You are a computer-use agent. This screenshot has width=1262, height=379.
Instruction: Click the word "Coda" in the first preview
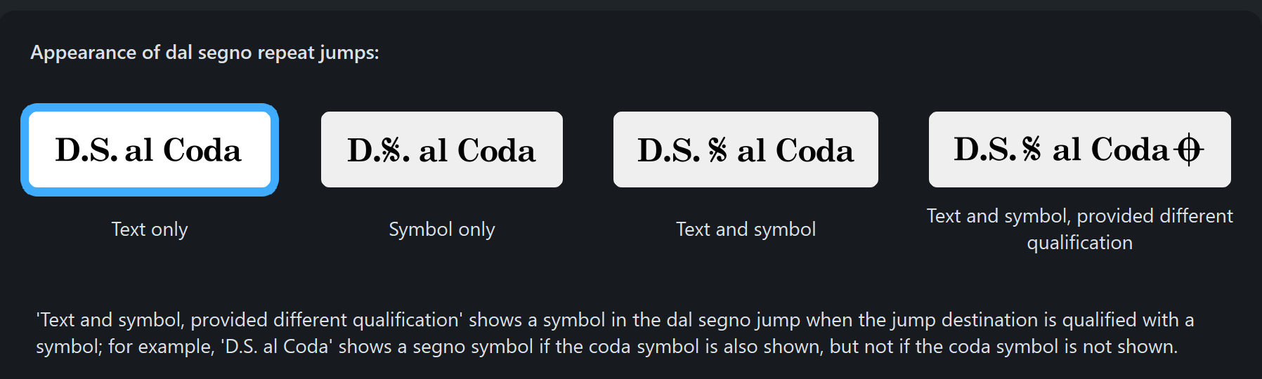pos(202,150)
